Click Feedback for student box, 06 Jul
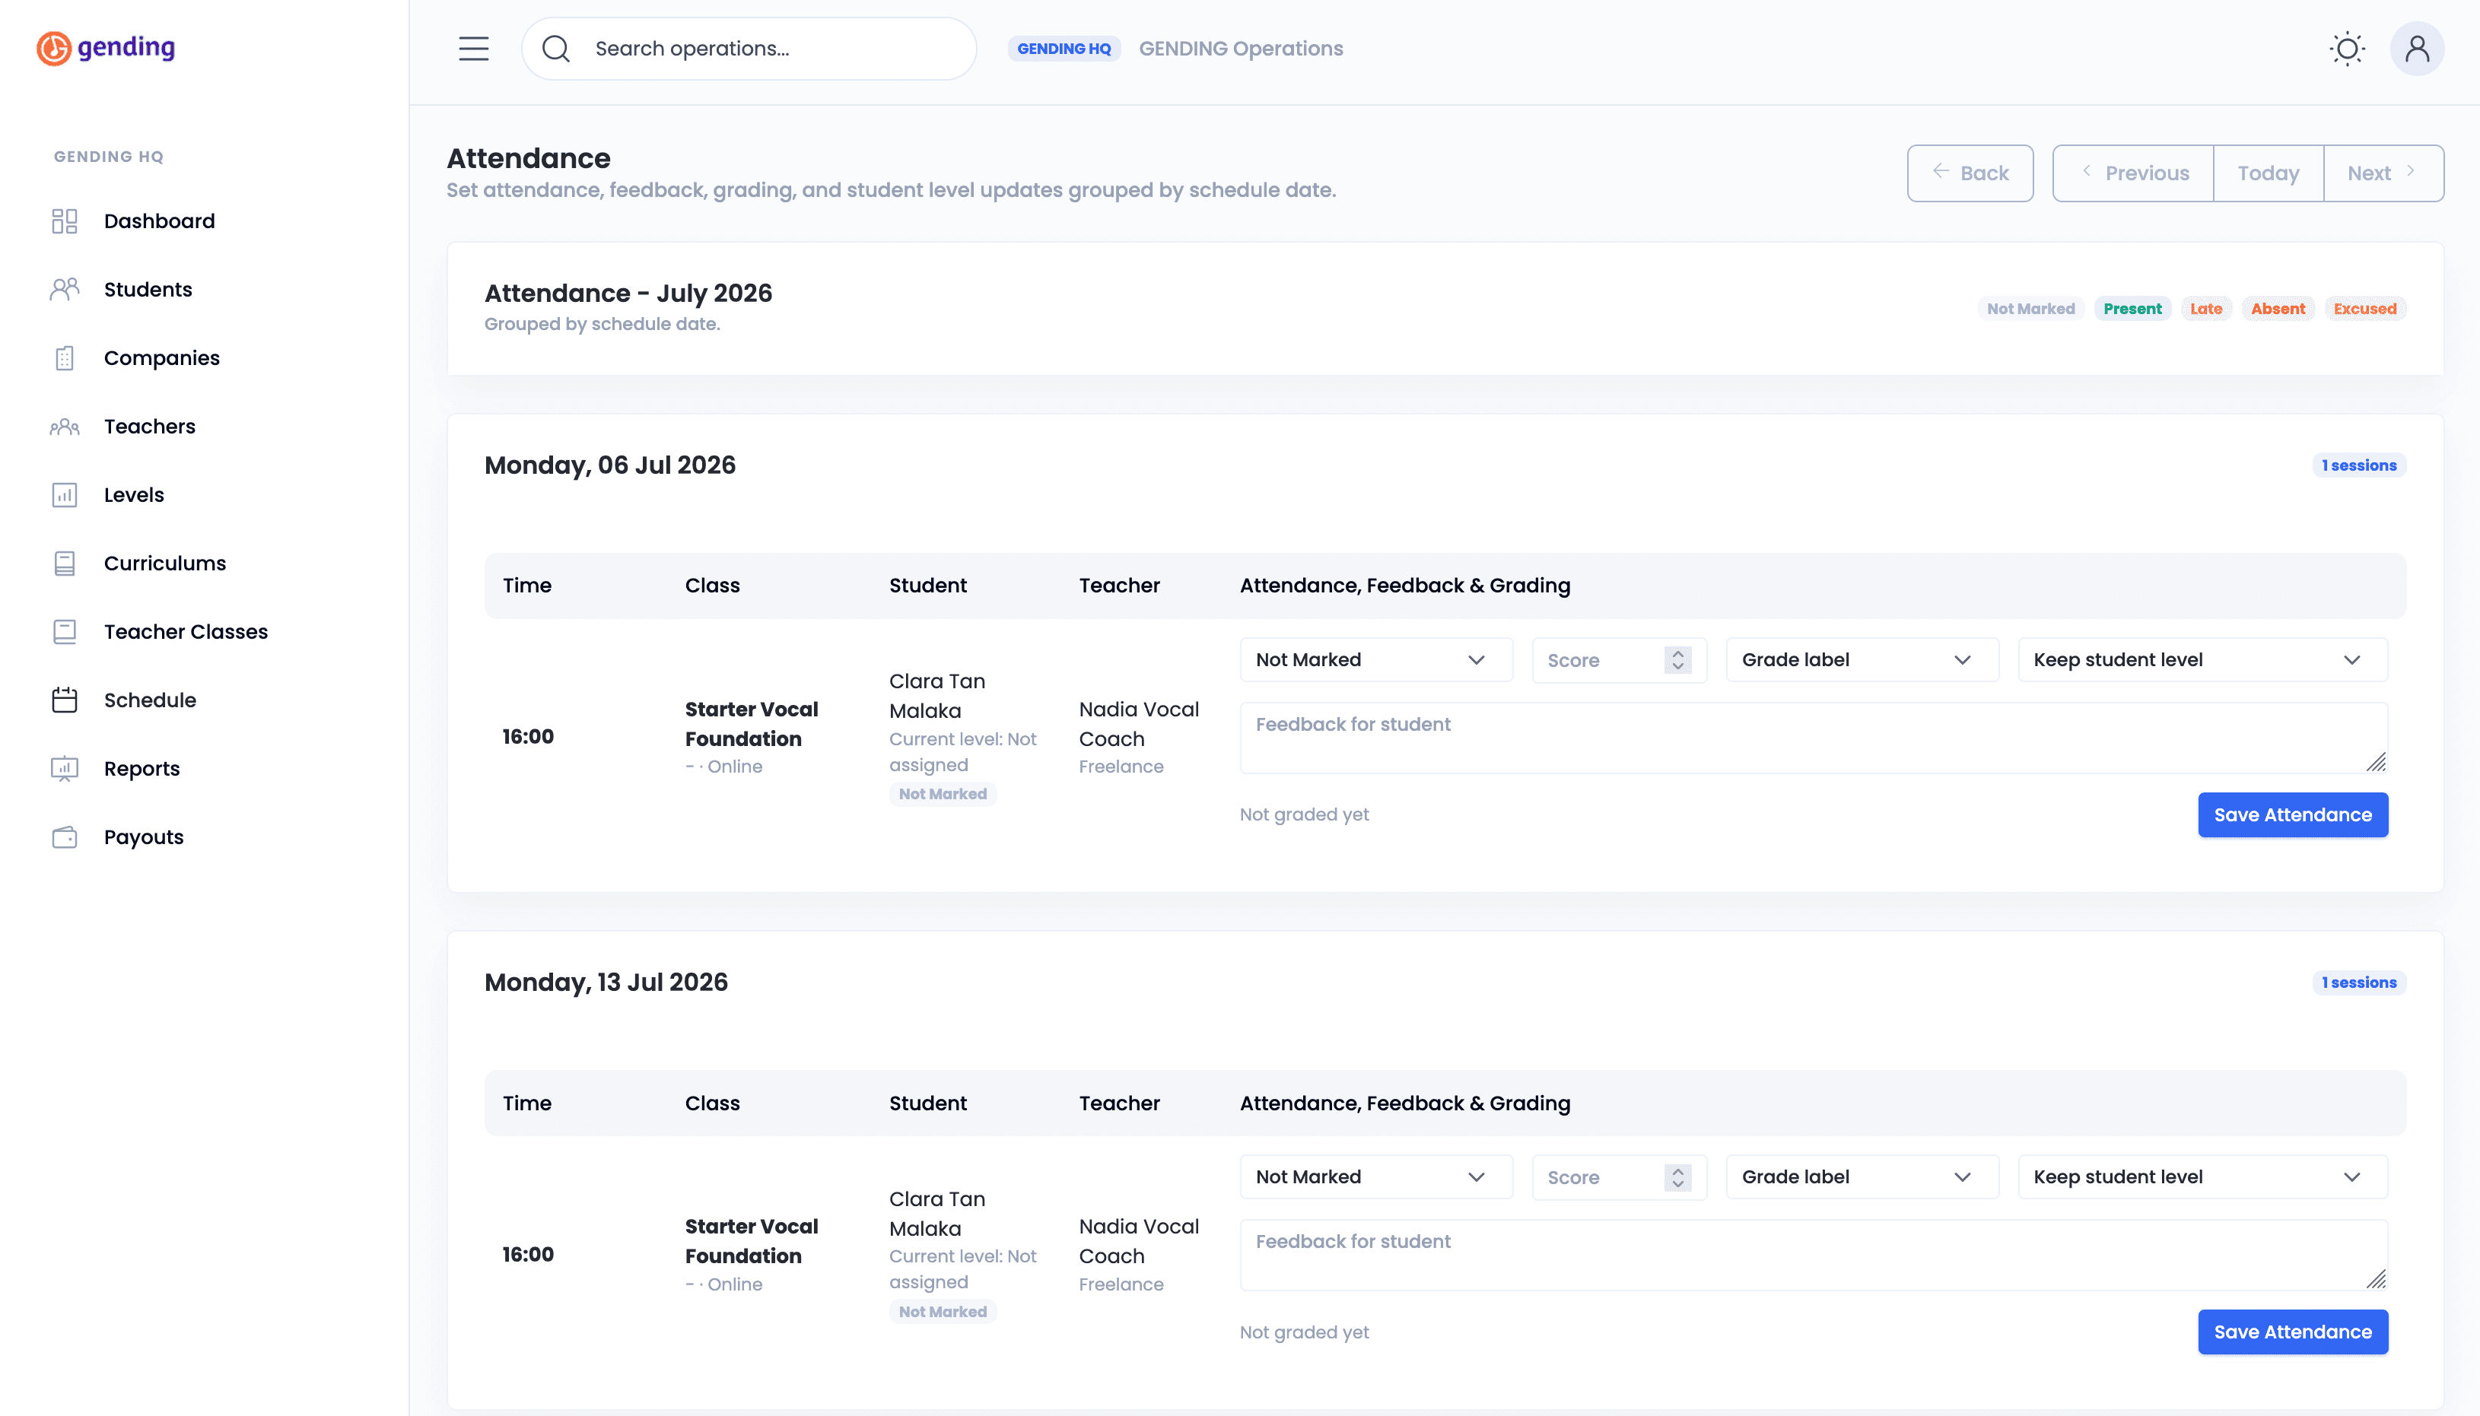 [x=1814, y=737]
